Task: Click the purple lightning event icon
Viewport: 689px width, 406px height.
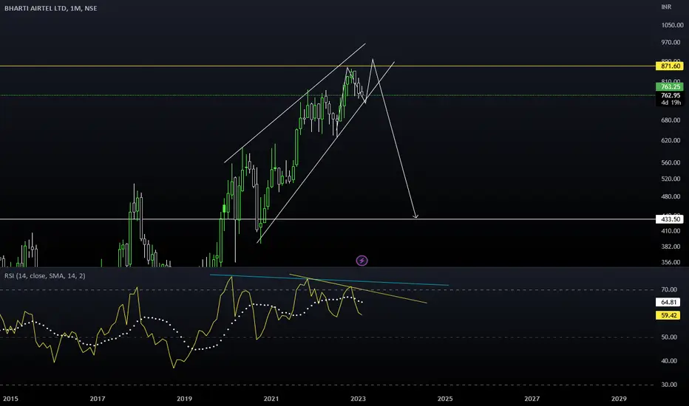Action: point(362,261)
